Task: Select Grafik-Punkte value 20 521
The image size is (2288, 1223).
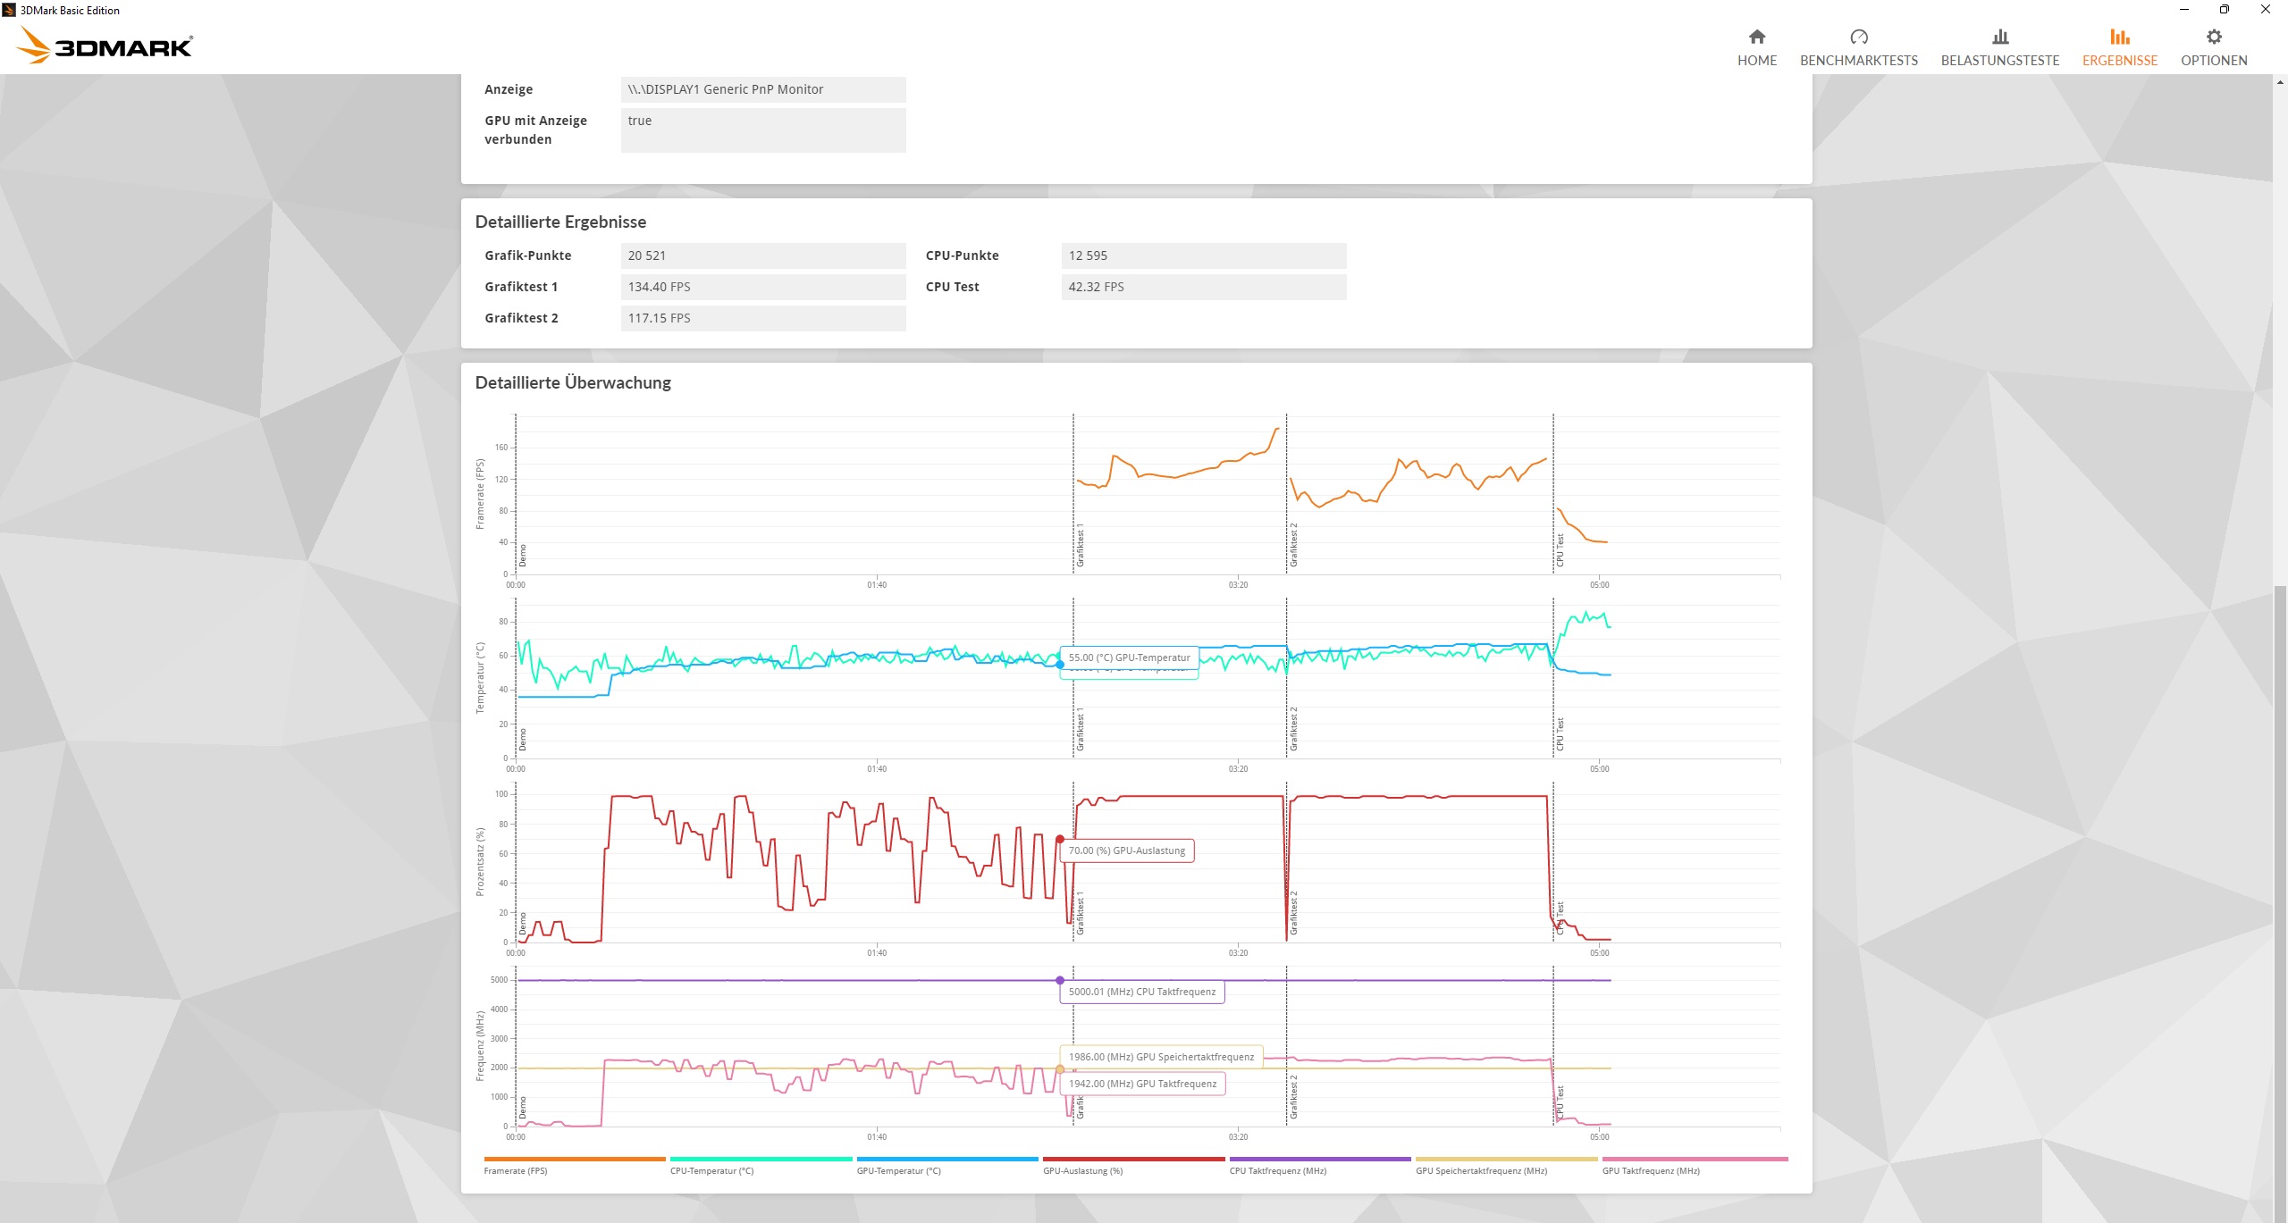Action: point(762,255)
